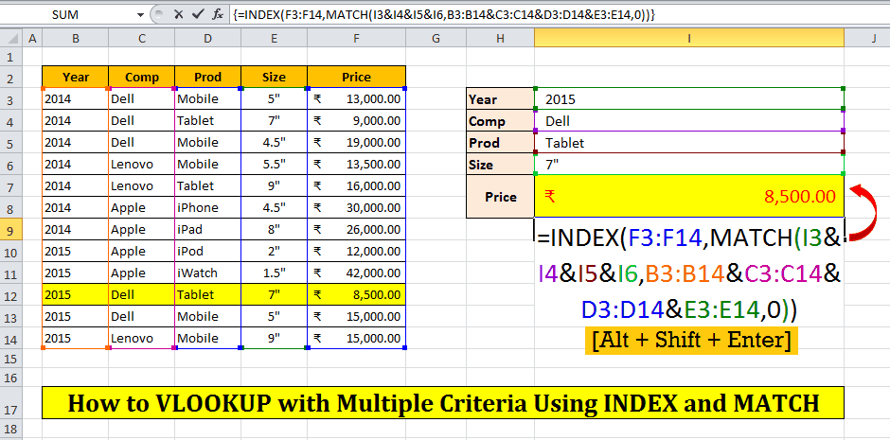Click the Prod table header cell
The image size is (890, 440).
[x=207, y=77]
